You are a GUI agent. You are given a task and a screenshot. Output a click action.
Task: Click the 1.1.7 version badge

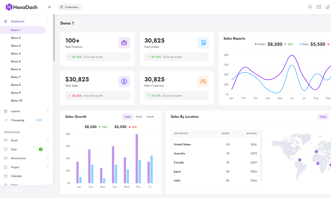[x=39, y=120]
